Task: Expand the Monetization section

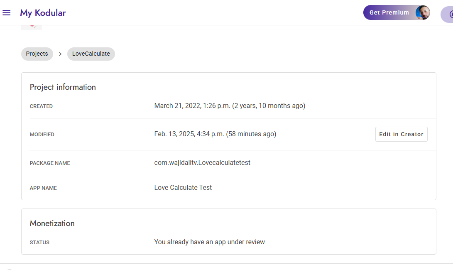Action: coord(52,223)
